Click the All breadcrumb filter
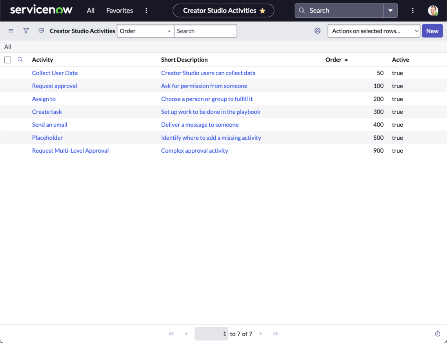Screen dimensions: 447x343 [8, 47]
